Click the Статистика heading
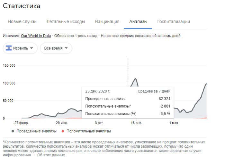The height and width of the screenshot is (157, 225). pyautogui.click(x=21, y=6)
